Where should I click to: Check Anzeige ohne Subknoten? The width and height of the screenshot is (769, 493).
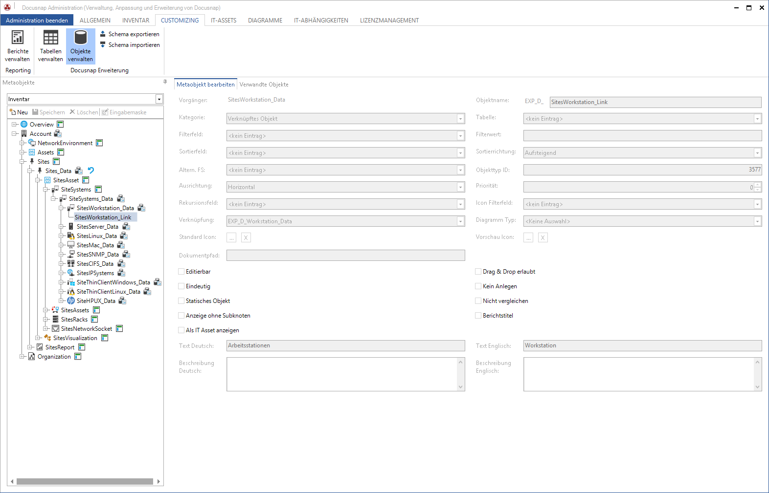(x=181, y=316)
